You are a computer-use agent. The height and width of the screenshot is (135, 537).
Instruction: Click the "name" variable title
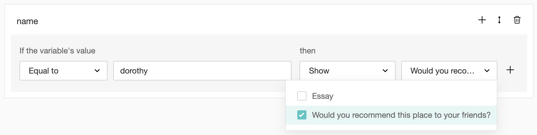pos(27,21)
